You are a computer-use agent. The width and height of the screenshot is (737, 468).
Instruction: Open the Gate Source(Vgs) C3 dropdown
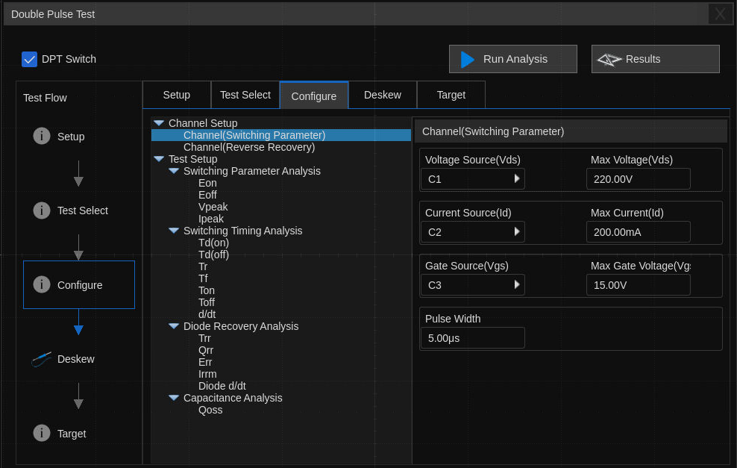472,285
